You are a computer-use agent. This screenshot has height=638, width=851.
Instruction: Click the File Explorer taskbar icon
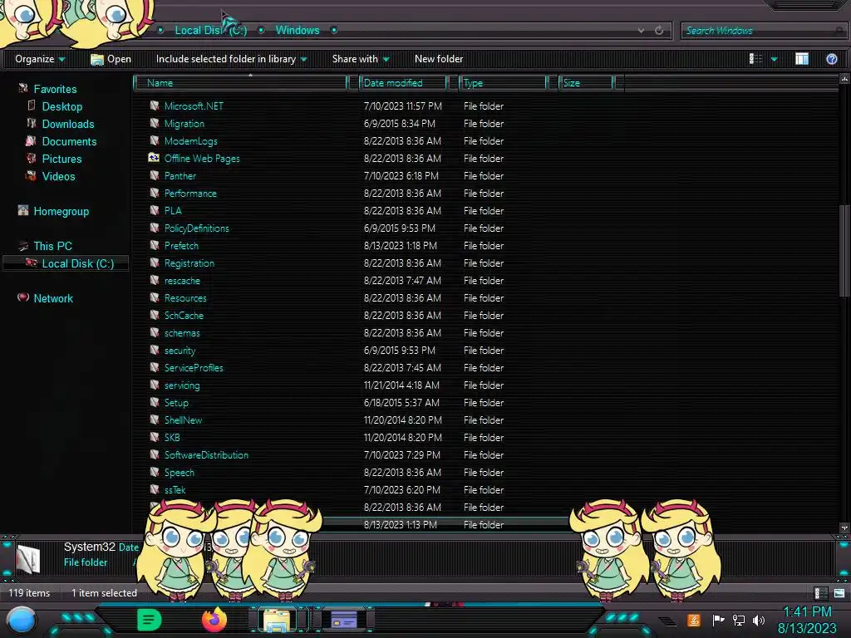tap(277, 620)
